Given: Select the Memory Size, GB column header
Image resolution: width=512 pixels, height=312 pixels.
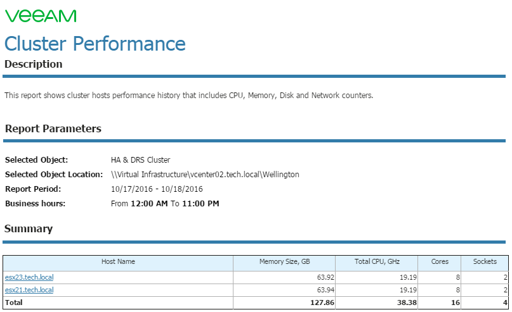Looking at the screenshot, I should pyautogui.click(x=284, y=261).
